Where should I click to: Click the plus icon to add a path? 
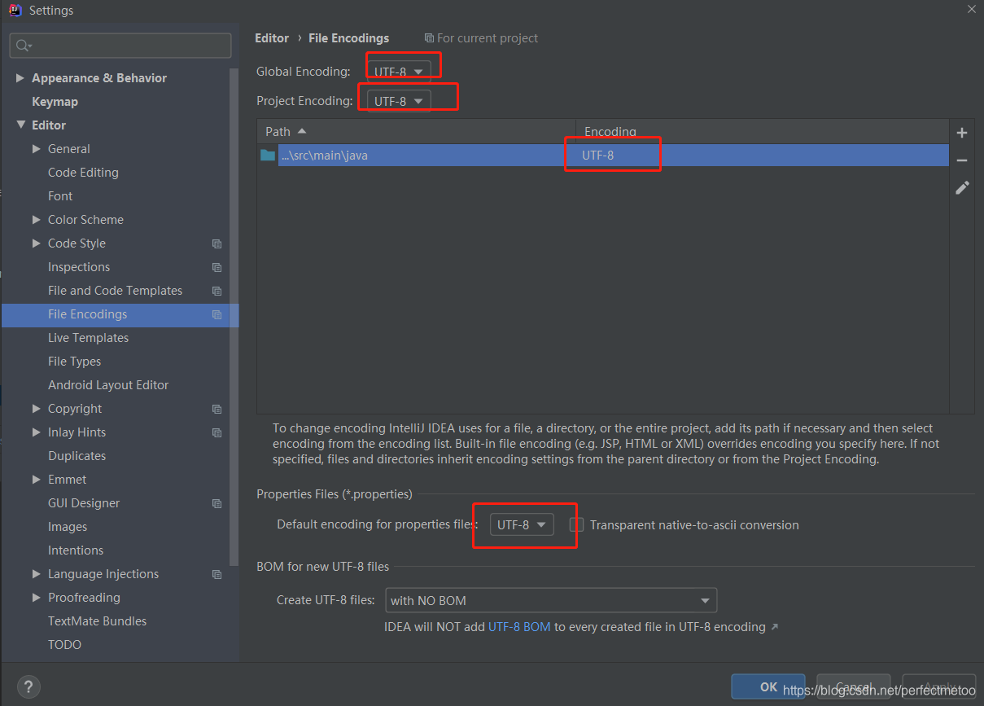click(x=961, y=132)
